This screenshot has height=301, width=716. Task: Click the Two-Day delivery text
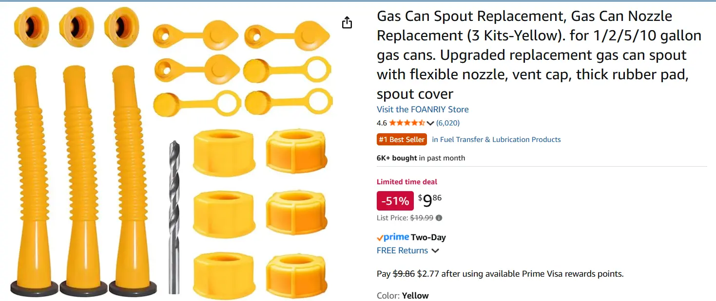pyautogui.click(x=428, y=237)
